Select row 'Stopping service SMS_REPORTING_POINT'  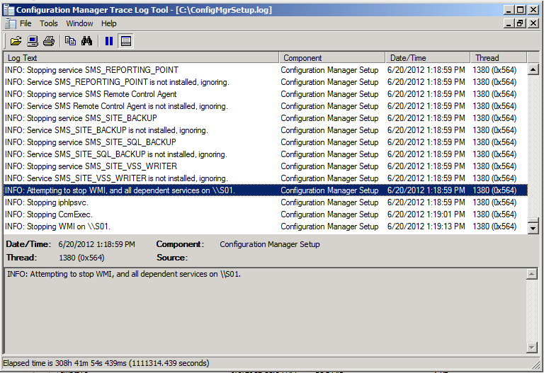266,70
